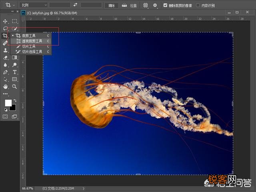Click the Crop tool in the toolbox

(x=5, y=36)
